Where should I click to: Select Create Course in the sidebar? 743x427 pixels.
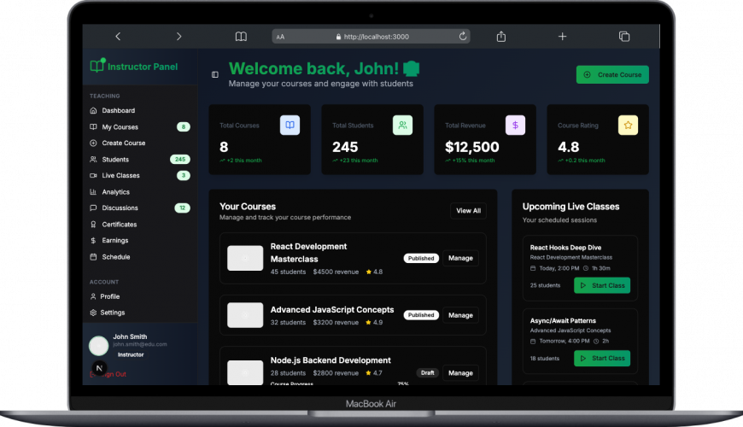[x=140, y=143]
